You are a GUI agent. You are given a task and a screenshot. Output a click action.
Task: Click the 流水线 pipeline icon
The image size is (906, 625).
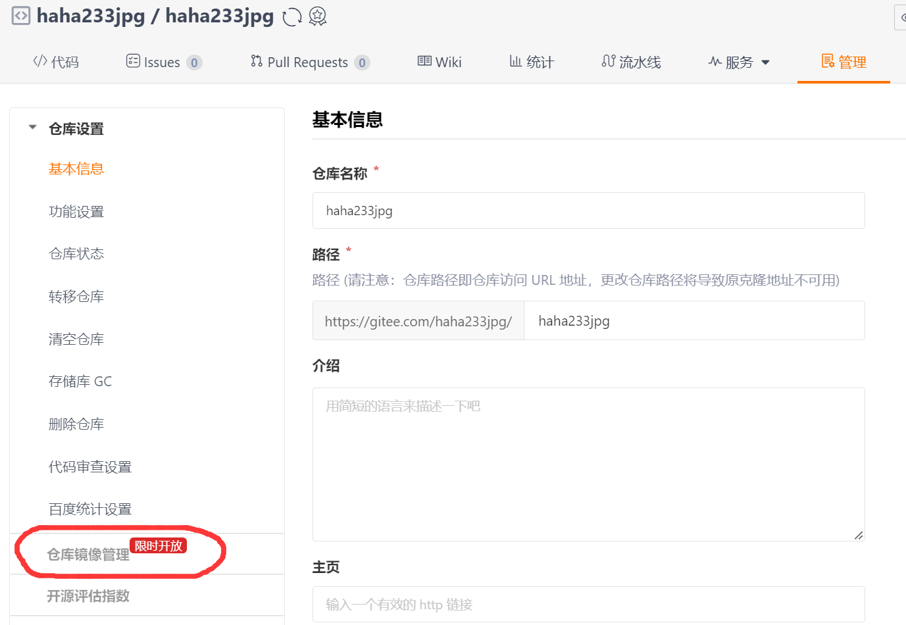(x=609, y=61)
